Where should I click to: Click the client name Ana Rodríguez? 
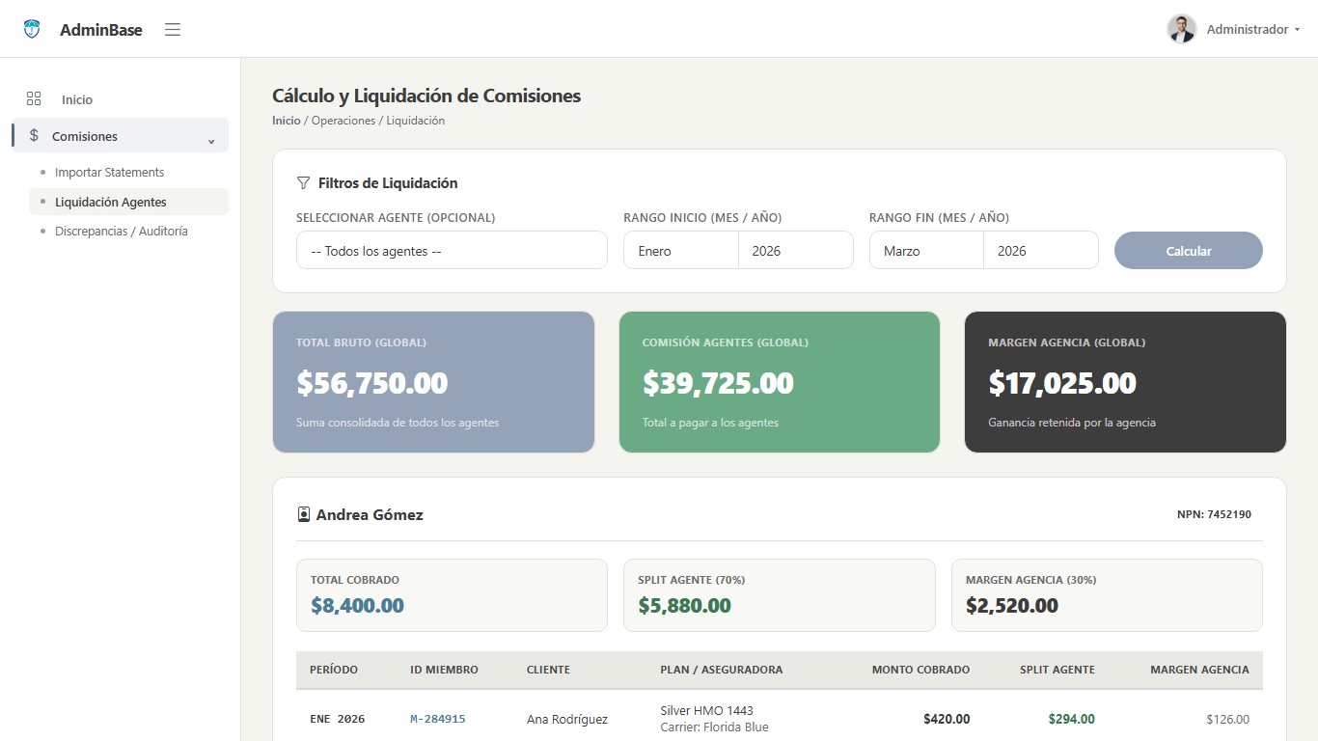pyautogui.click(x=567, y=719)
